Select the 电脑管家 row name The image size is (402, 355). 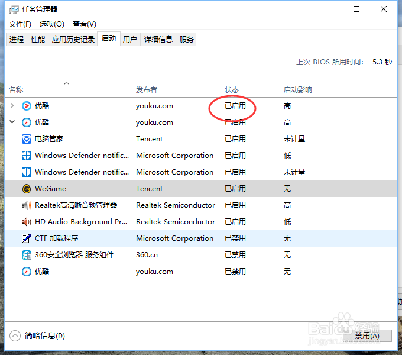49,139
